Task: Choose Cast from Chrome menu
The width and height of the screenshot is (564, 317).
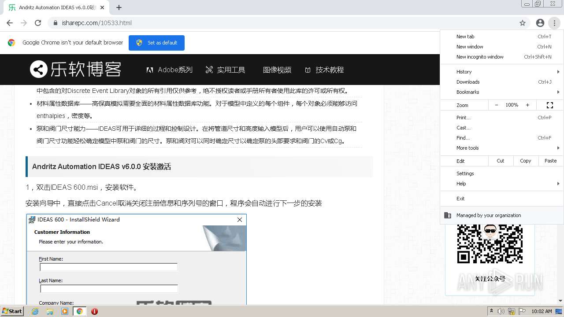Action: tap(502, 128)
